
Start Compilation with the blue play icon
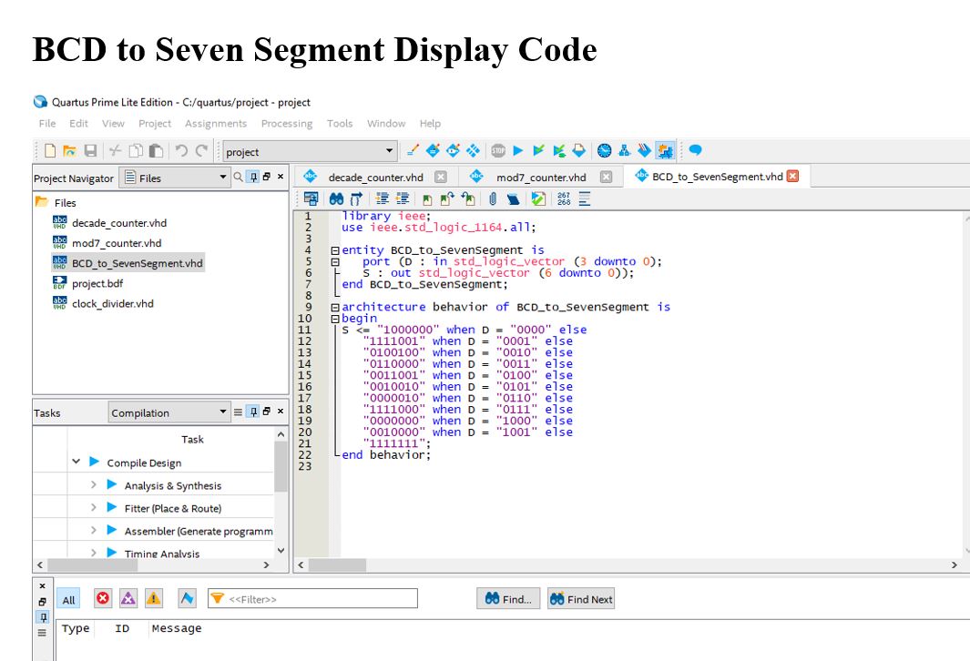(518, 150)
